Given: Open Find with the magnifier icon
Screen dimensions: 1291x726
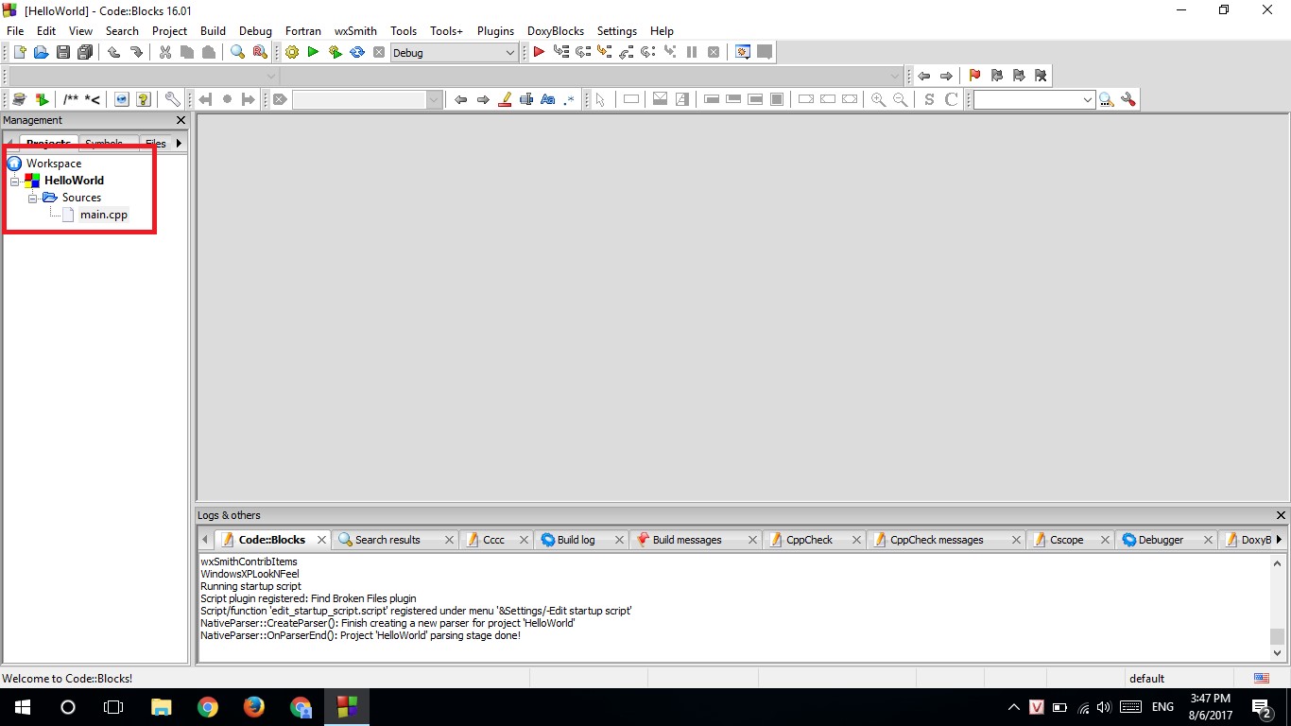Looking at the screenshot, I should [238, 53].
